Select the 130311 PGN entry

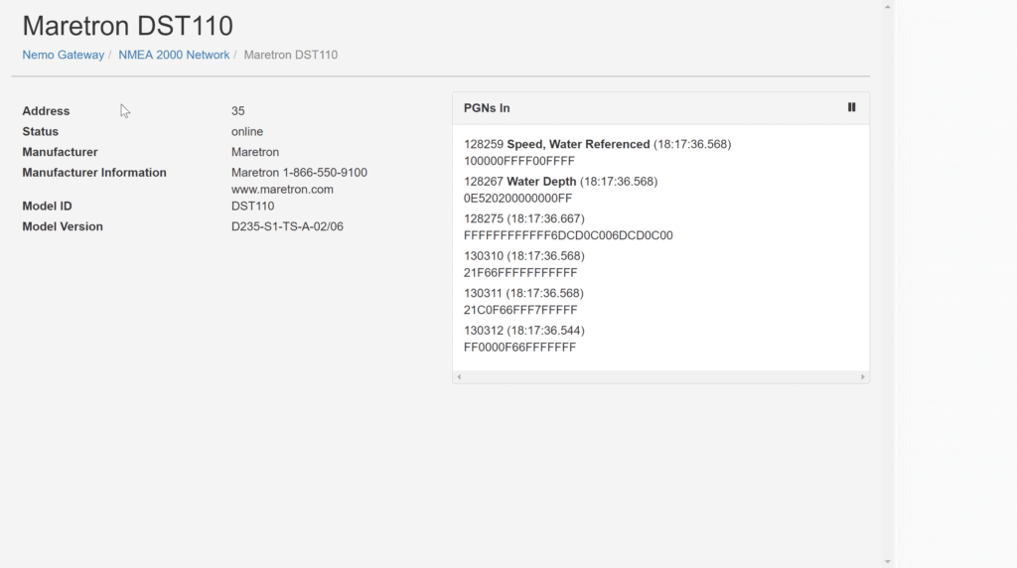click(x=524, y=302)
